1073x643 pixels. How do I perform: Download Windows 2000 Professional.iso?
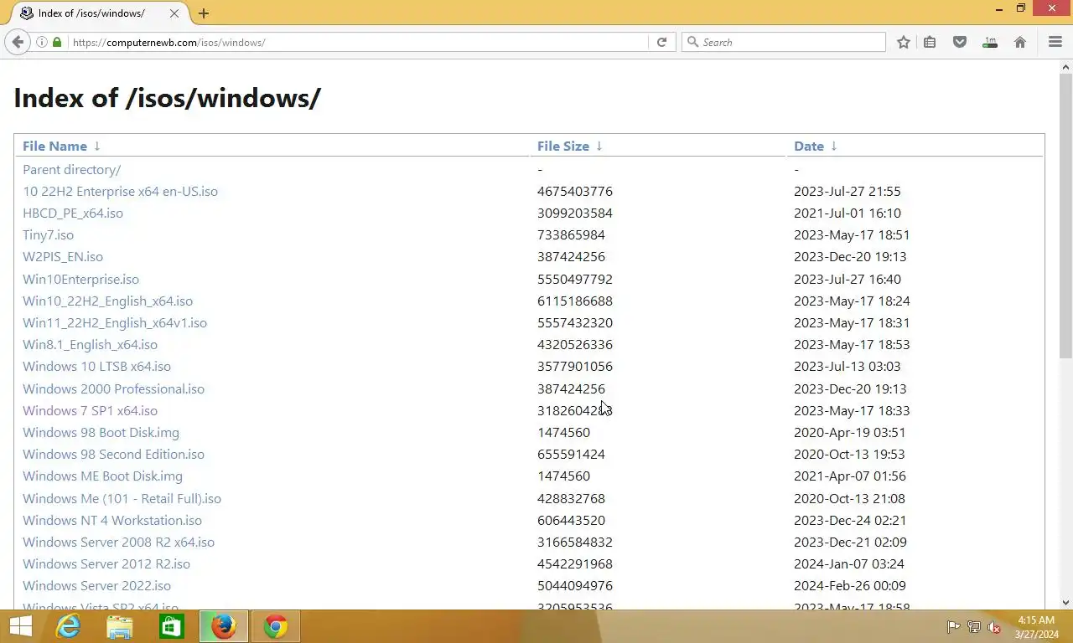113,388
